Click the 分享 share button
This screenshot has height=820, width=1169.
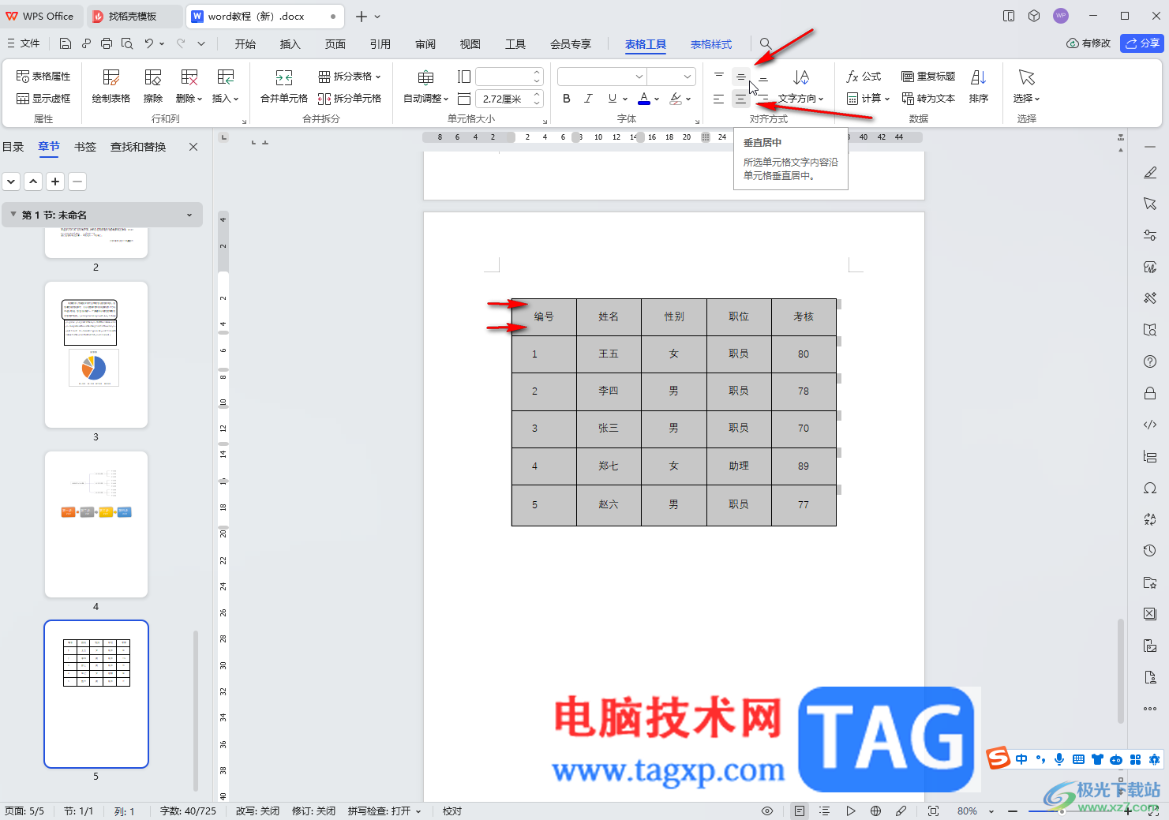click(1142, 43)
